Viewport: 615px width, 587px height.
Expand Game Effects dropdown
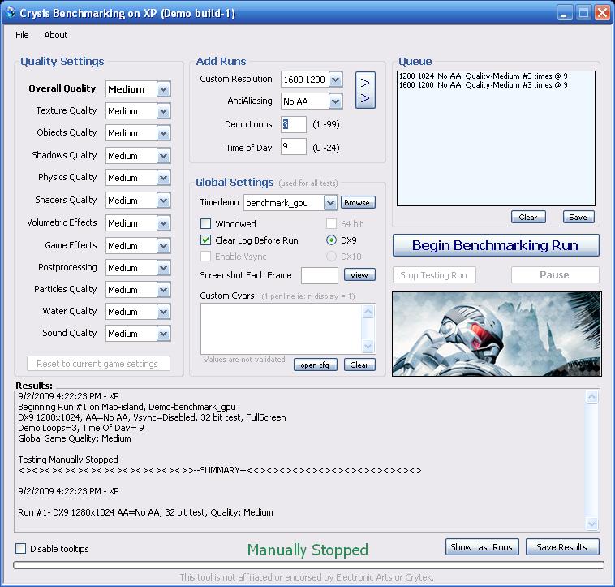click(164, 246)
